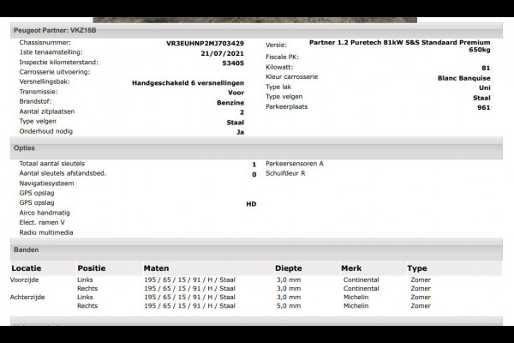Click the Voorzijde row in tyre table

click(27, 280)
